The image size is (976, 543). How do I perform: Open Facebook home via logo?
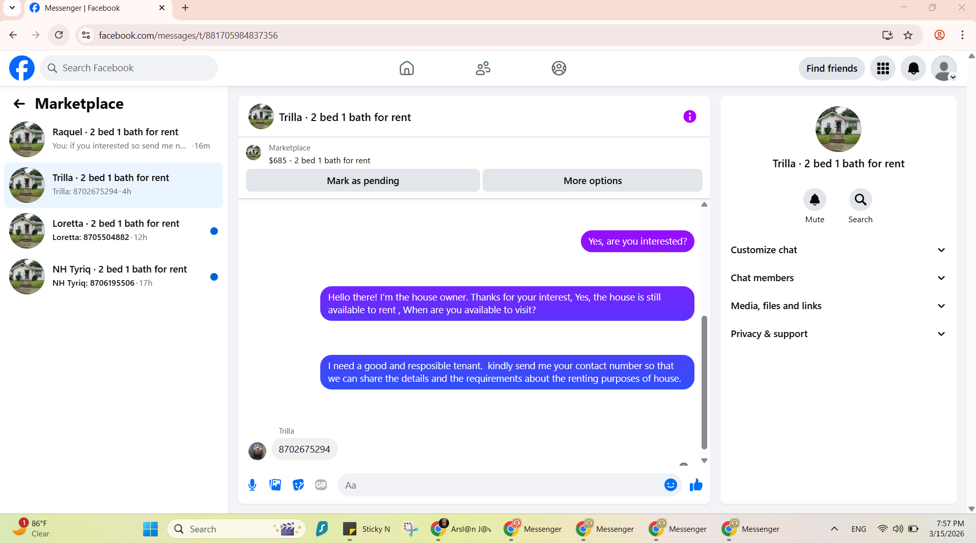(22, 68)
